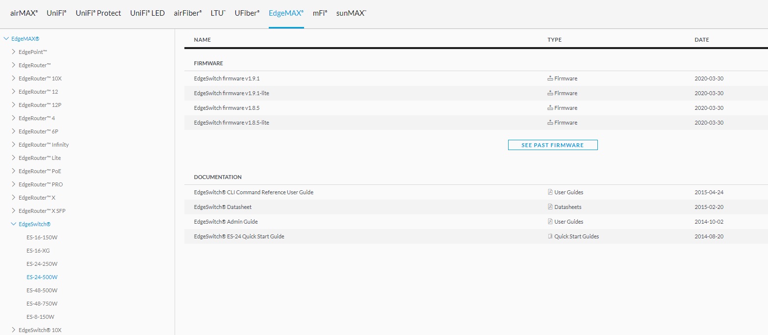Click firmware icon in v1.9.1 row
Screen dimensions: 768x335
550,78
